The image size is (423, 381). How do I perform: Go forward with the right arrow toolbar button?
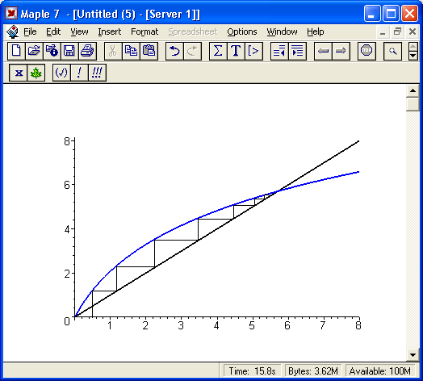pos(341,51)
